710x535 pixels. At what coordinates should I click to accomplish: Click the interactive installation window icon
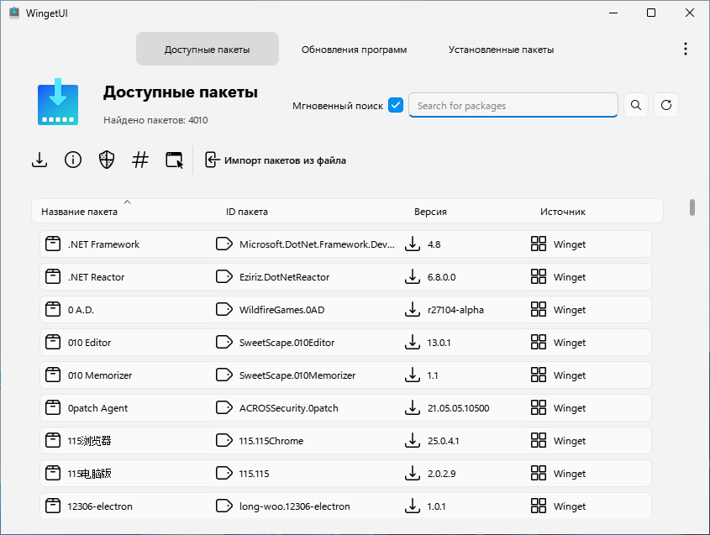[x=174, y=160]
